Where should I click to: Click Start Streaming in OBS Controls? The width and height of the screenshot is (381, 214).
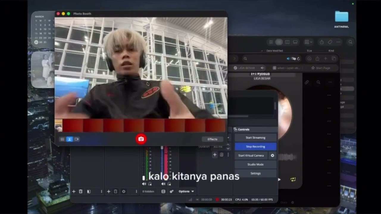coord(255,138)
